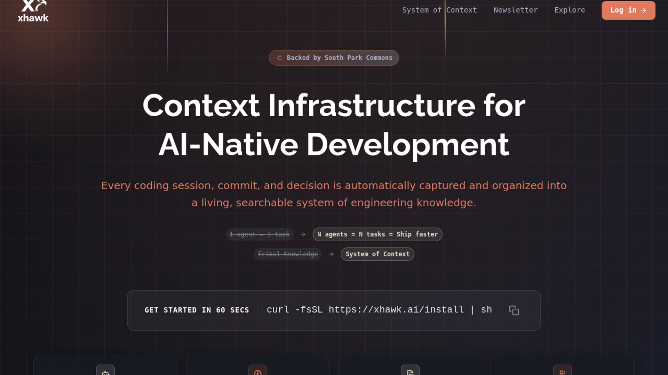This screenshot has height=375, width=668.
Task: Click the struck-through Tribal Knowledge tag
Action: pos(287,254)
